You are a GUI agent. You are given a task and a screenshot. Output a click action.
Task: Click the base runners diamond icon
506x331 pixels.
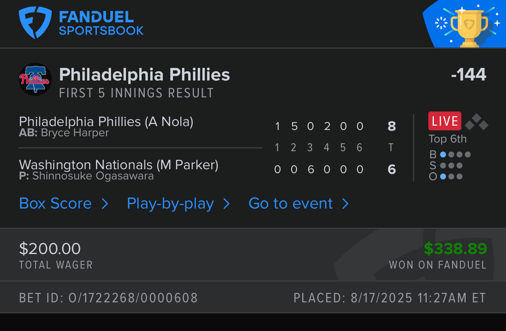pyautogui.click(x=476, y=122)
